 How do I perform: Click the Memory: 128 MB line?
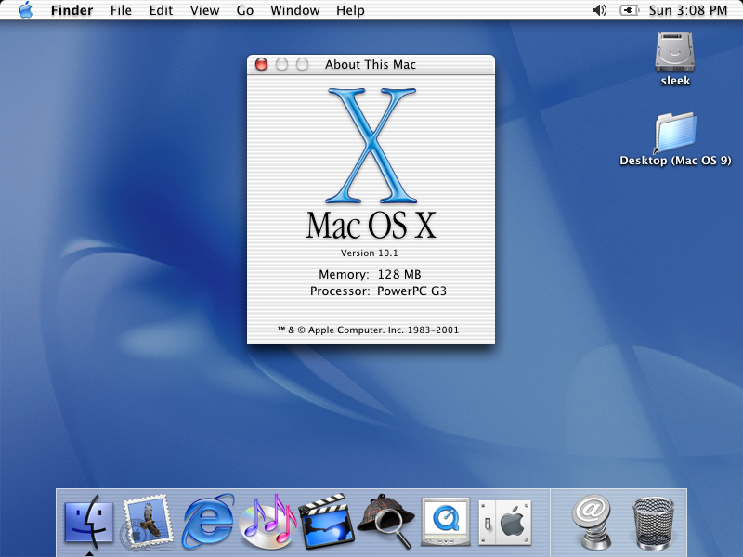370,274
